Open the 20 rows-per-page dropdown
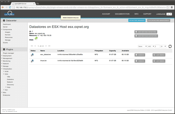The image size is (175, 114). click(163, 46)
